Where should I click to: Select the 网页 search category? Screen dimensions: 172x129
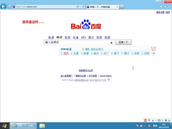[x=59, y=37]
